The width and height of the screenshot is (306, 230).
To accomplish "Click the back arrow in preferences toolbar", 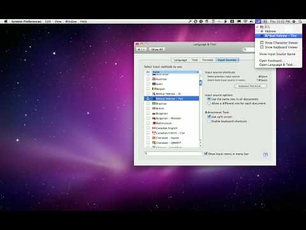I will (x=139, y=49).
